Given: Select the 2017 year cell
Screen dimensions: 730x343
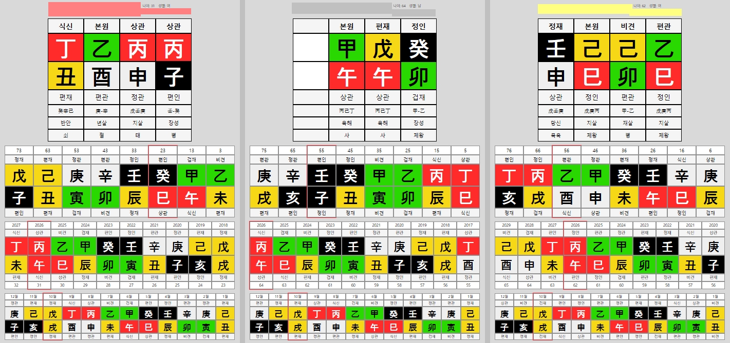Looking at the screenshot, I should [x=468, y=225].
